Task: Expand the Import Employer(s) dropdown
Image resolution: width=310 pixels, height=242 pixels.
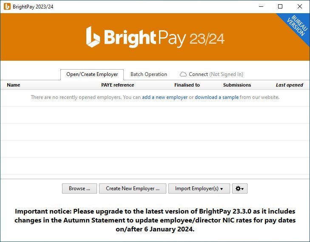Action: coord(199,189)
